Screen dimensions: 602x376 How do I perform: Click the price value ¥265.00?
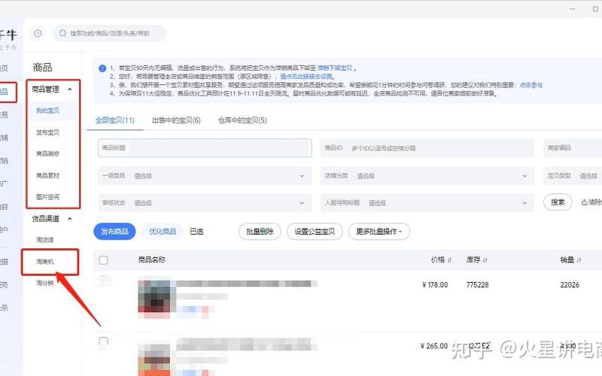pyautogui.click(x=434, y=346)
